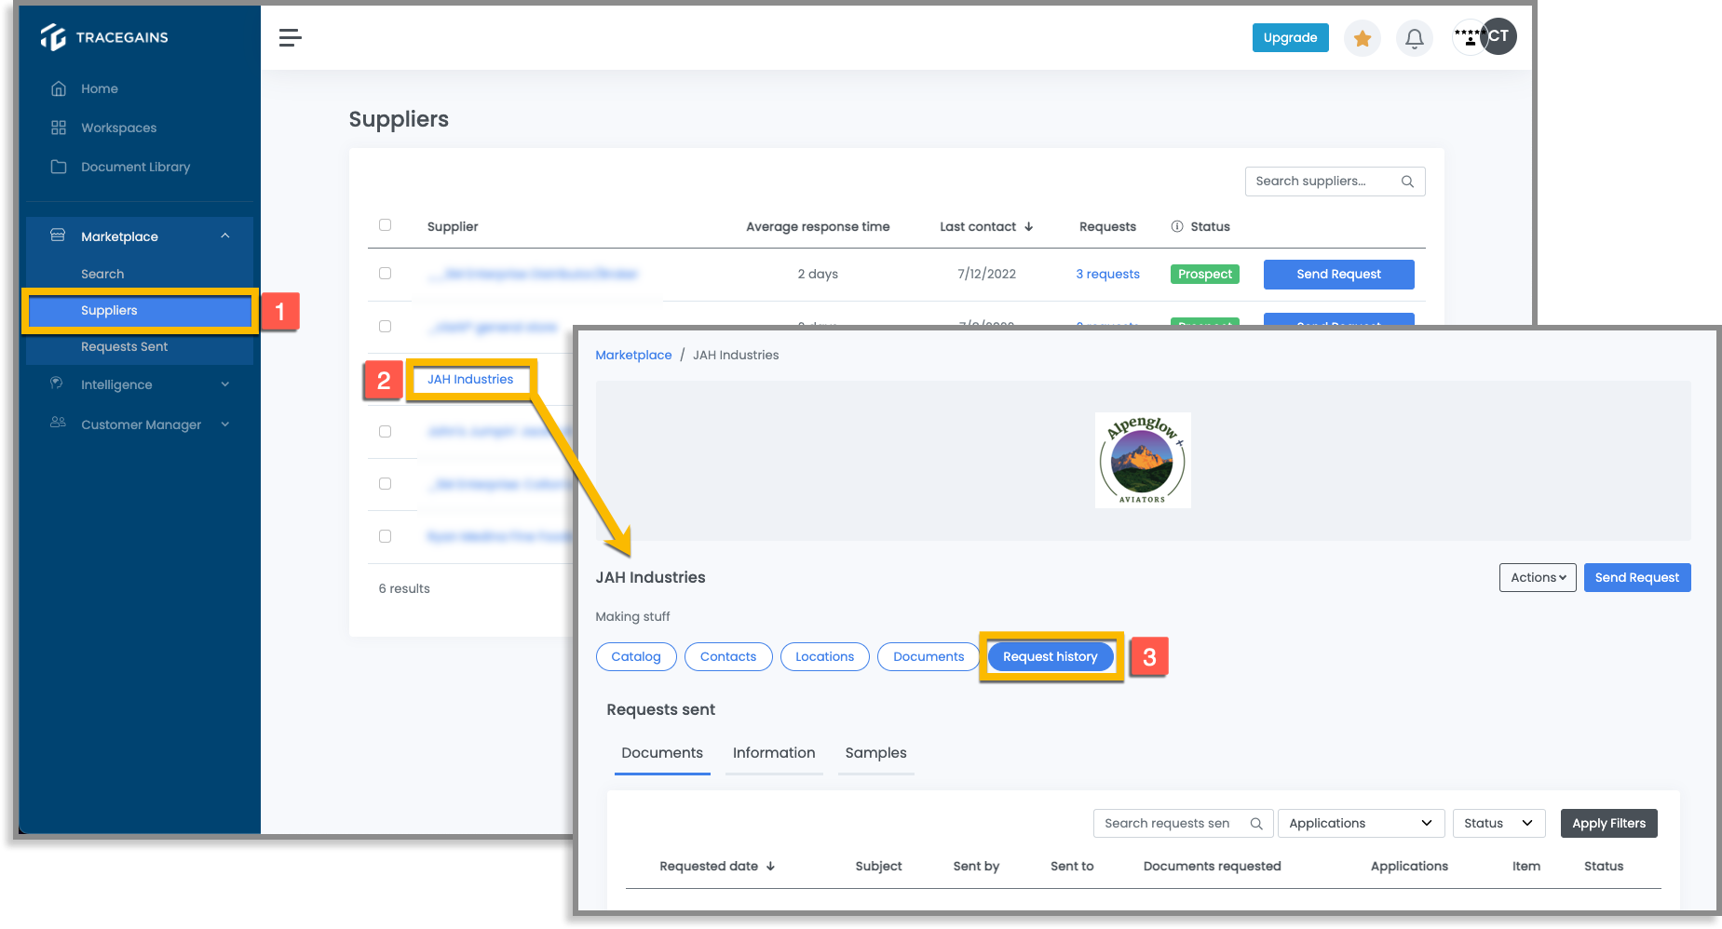Check the first supplier row checkbox

(x=385, y=273)
